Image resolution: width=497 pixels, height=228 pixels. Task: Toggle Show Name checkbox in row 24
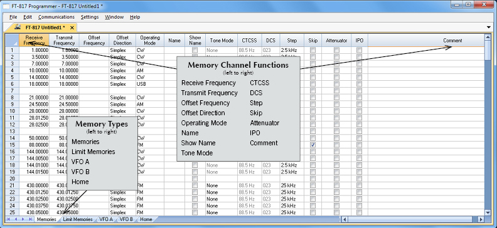point(195,205)
